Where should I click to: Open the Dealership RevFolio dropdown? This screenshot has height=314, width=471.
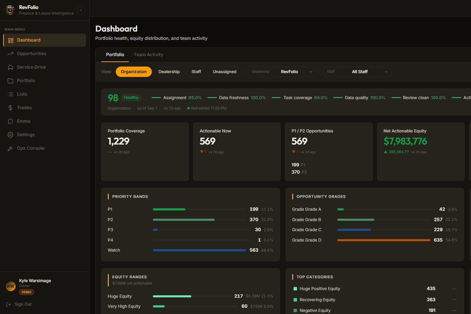pos(282,72)
